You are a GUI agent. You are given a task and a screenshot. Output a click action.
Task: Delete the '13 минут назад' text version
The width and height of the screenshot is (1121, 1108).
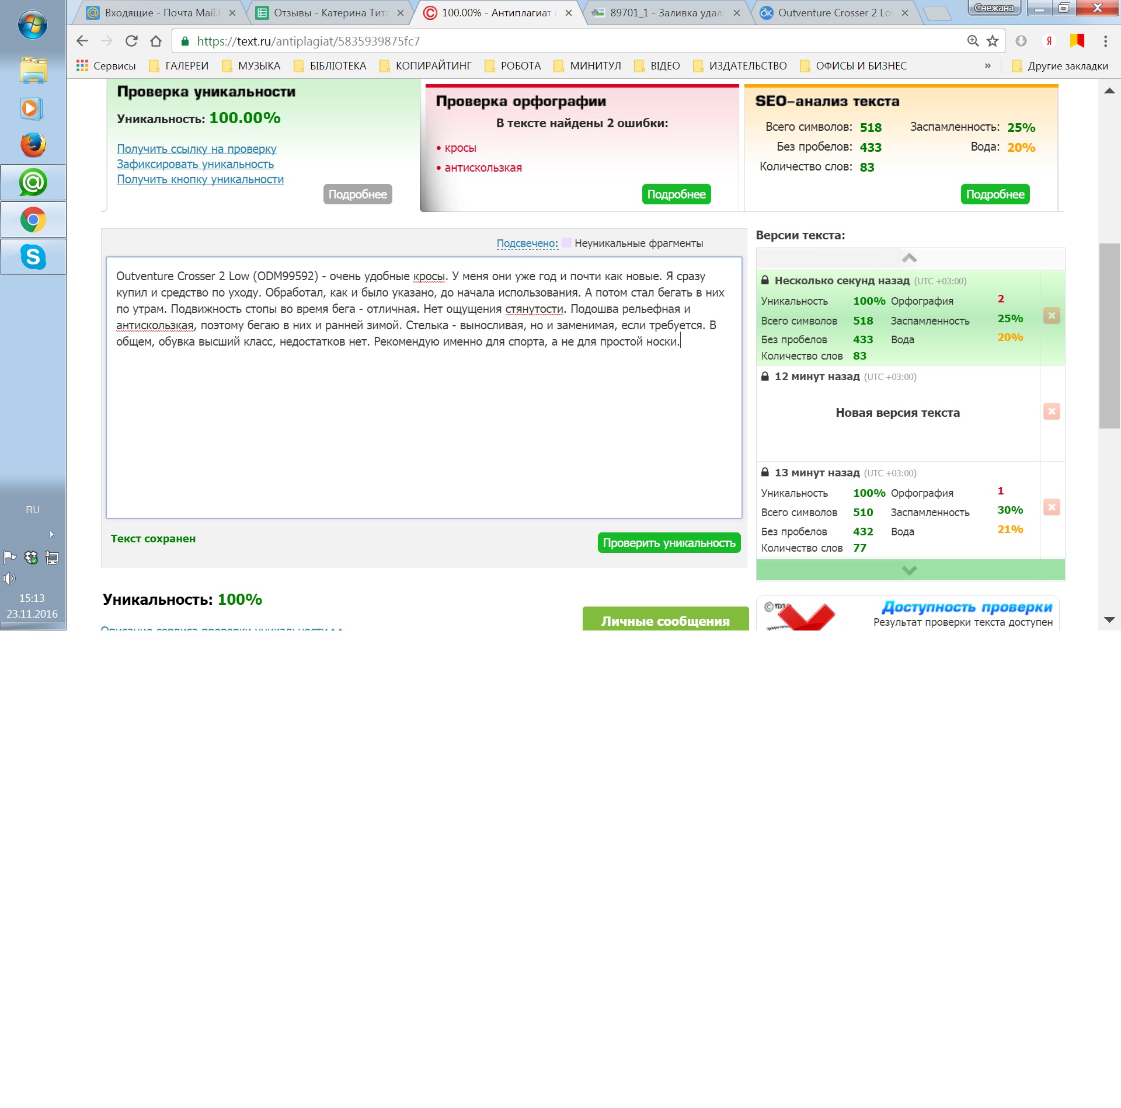1052,507
